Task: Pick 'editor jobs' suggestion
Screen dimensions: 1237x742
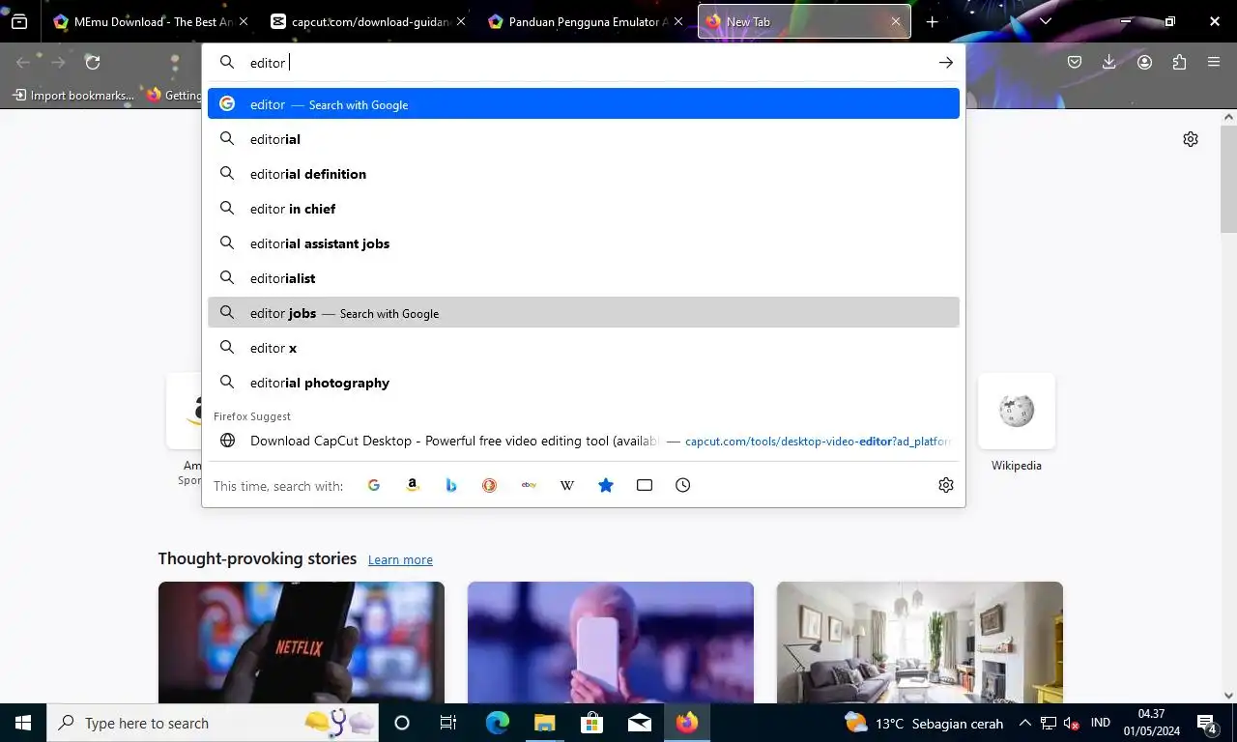Action: [584, 313]
